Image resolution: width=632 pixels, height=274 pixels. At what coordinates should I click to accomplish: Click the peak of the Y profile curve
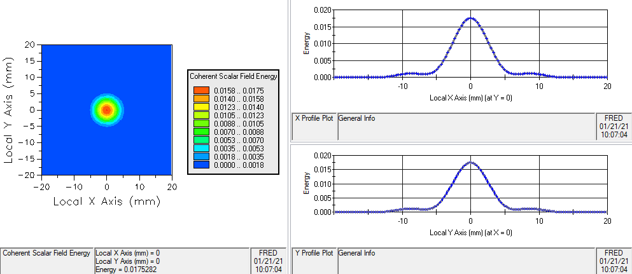(470, 162)
